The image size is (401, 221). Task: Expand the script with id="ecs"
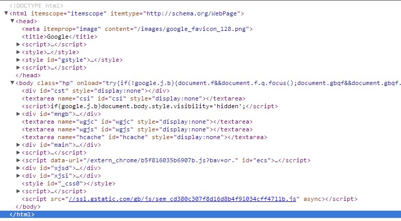coord(18,160)
